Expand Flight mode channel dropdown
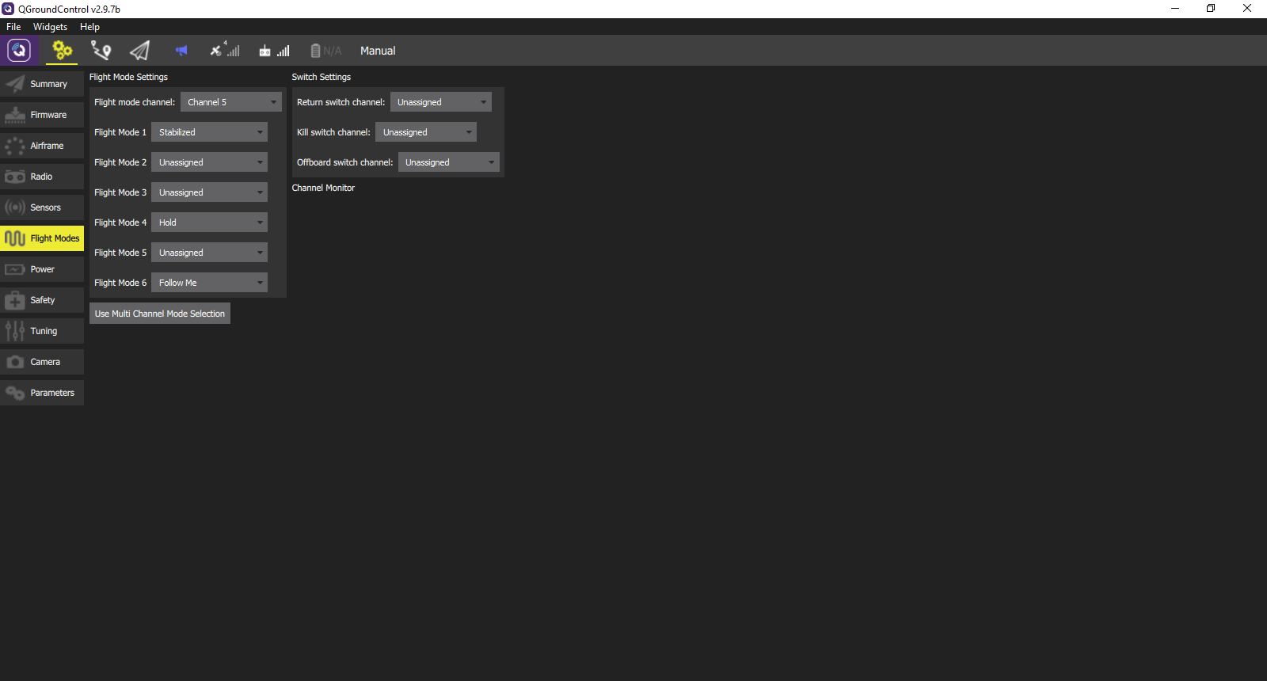Screen dimensions: 1267x681 point(230,102)
